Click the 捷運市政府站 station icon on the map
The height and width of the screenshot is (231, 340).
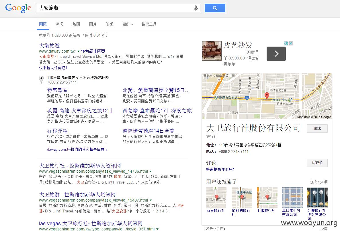(216, 98)
